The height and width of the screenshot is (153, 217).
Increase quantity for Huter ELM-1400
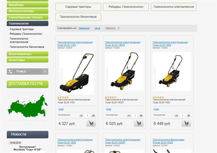(x=189, y=115)
